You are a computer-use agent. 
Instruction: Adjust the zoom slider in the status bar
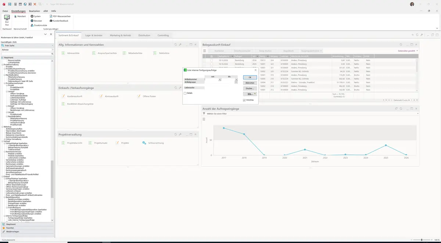(x=421, y=240)
